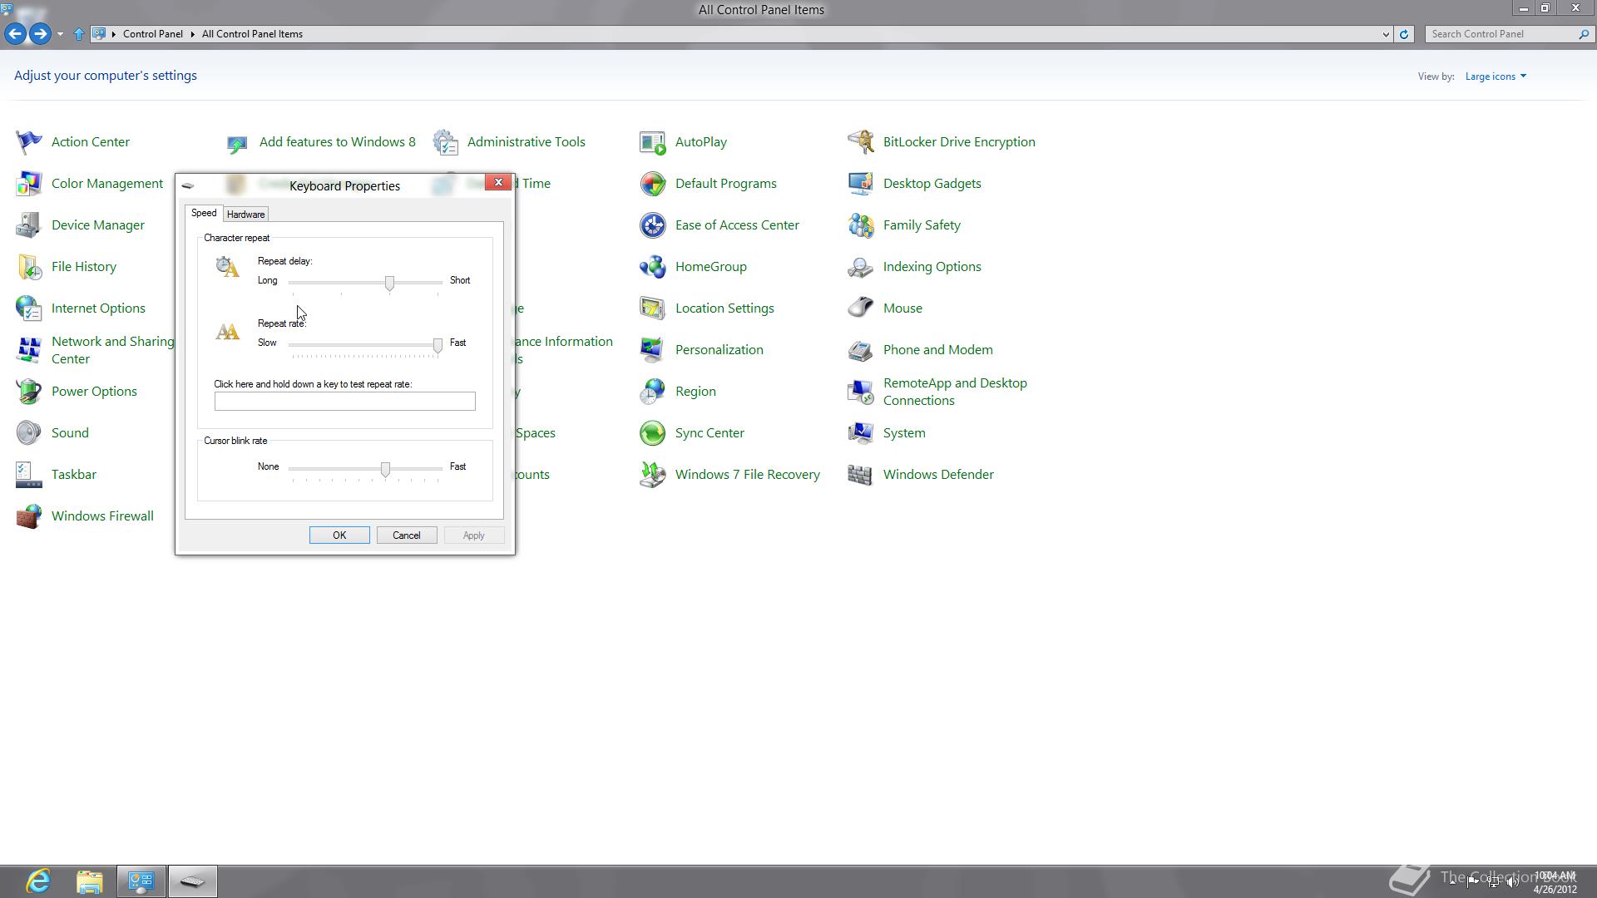Select the Speed tab
The height and width of the screenshot is (898, 1597).
tap(204, 213)
